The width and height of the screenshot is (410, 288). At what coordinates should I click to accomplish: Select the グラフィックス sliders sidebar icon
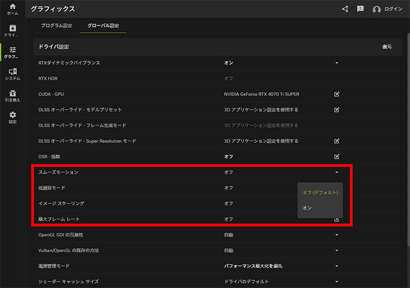click(x=13, y=52)
